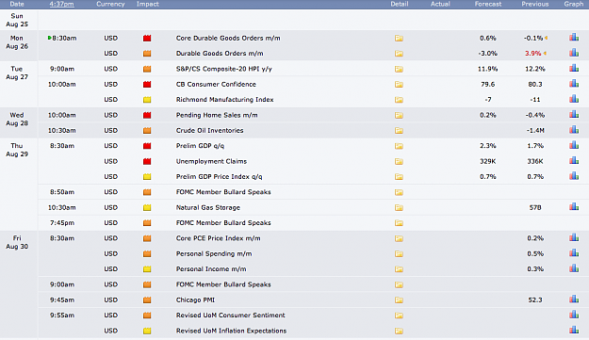Open detail folder for Chicago PMI
The image size is (589, 340).
399,300
